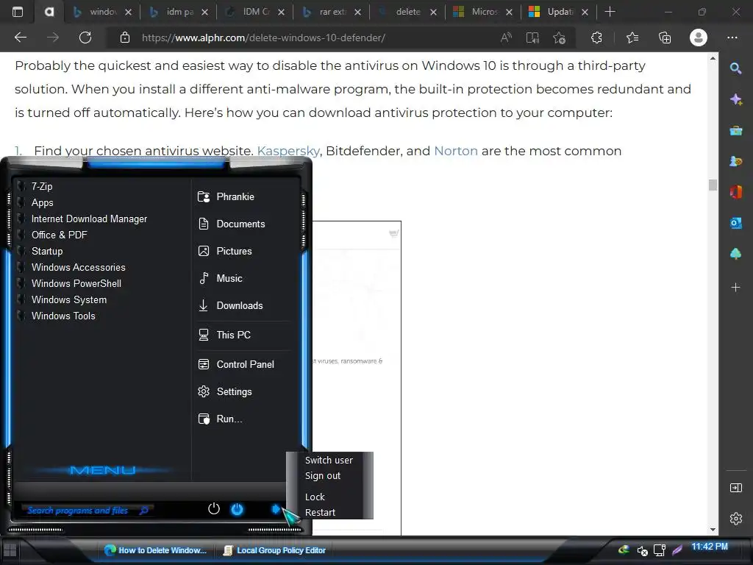
Task: Switch to the 'IDM Cr' browser tab
Action: coord(255,12)
